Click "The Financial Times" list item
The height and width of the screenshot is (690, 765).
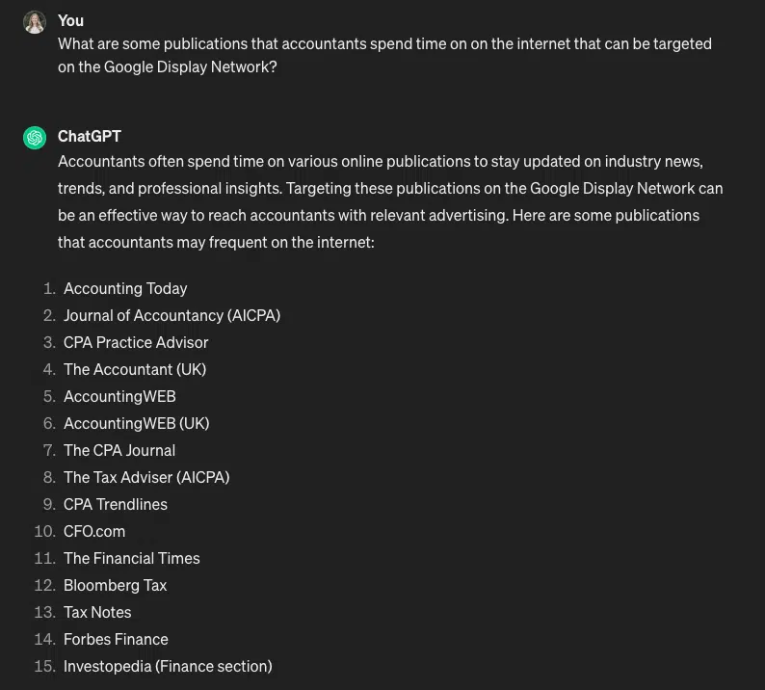[x=132, y=558]
